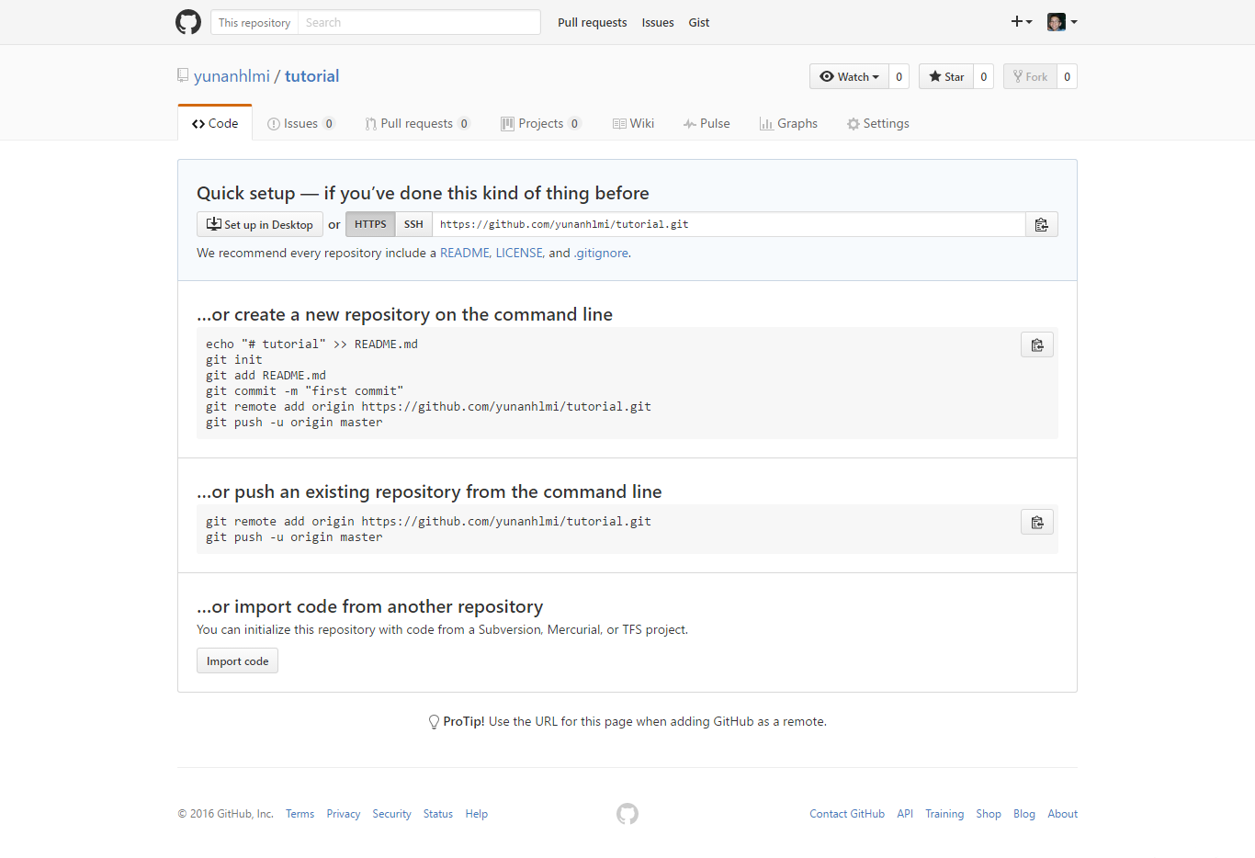Switch to the Wiki tab

633,124
